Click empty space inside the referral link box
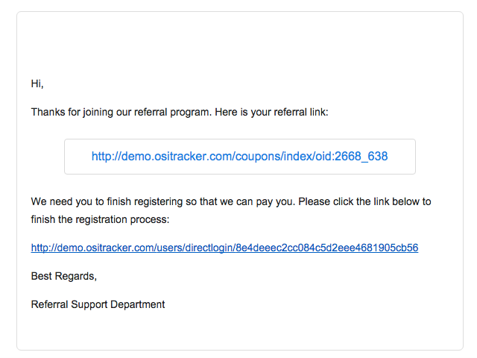This screenshot has width=477, height=358. pyautogui.click(x=402, y=157)
